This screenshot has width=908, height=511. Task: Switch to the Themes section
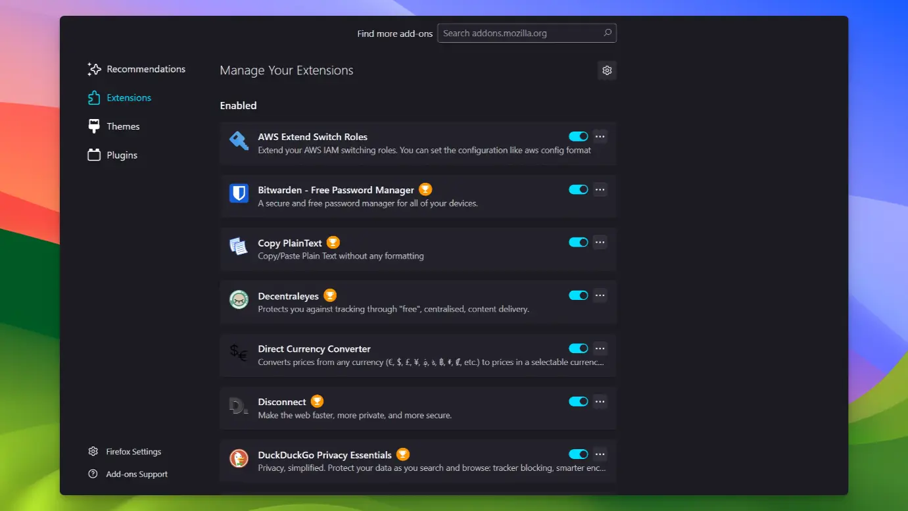[123, 126]
